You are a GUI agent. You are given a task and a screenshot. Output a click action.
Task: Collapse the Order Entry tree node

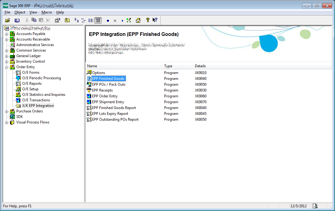point(7,67)
